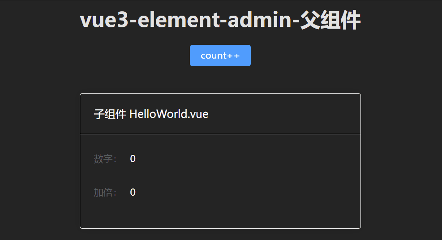The width and height of the screenshot is (442, 240).
Task: Click the "父组件" characters in the title
Action: pyautogui.click(x=330, y=21)
